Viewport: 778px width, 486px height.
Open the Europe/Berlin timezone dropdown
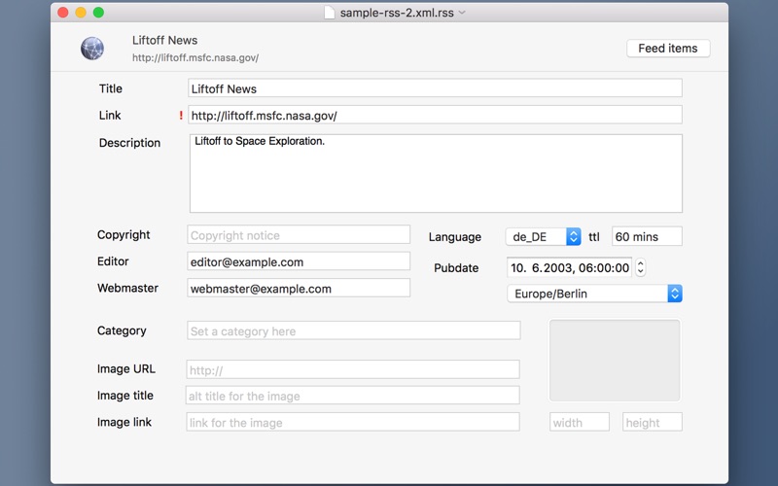tap(594, 294)
